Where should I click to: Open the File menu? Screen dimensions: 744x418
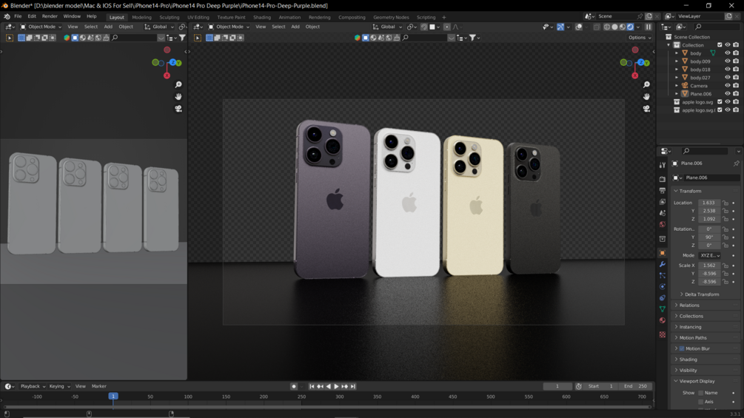[18, 16]
